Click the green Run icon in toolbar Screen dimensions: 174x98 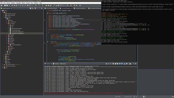(36, 5)
